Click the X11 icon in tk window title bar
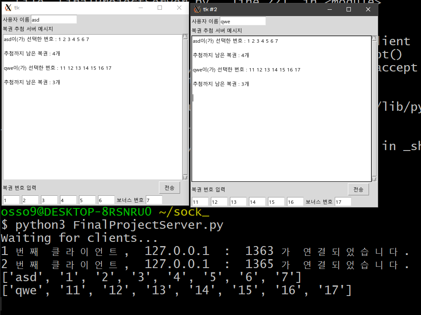This screenshot has height=315, width=421. [8, 8]
